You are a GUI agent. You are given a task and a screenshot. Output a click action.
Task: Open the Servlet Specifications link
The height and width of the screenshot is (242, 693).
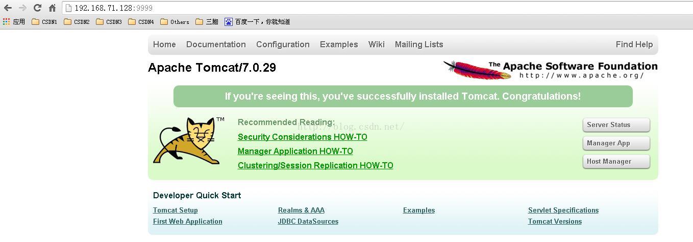pos(563,210)
